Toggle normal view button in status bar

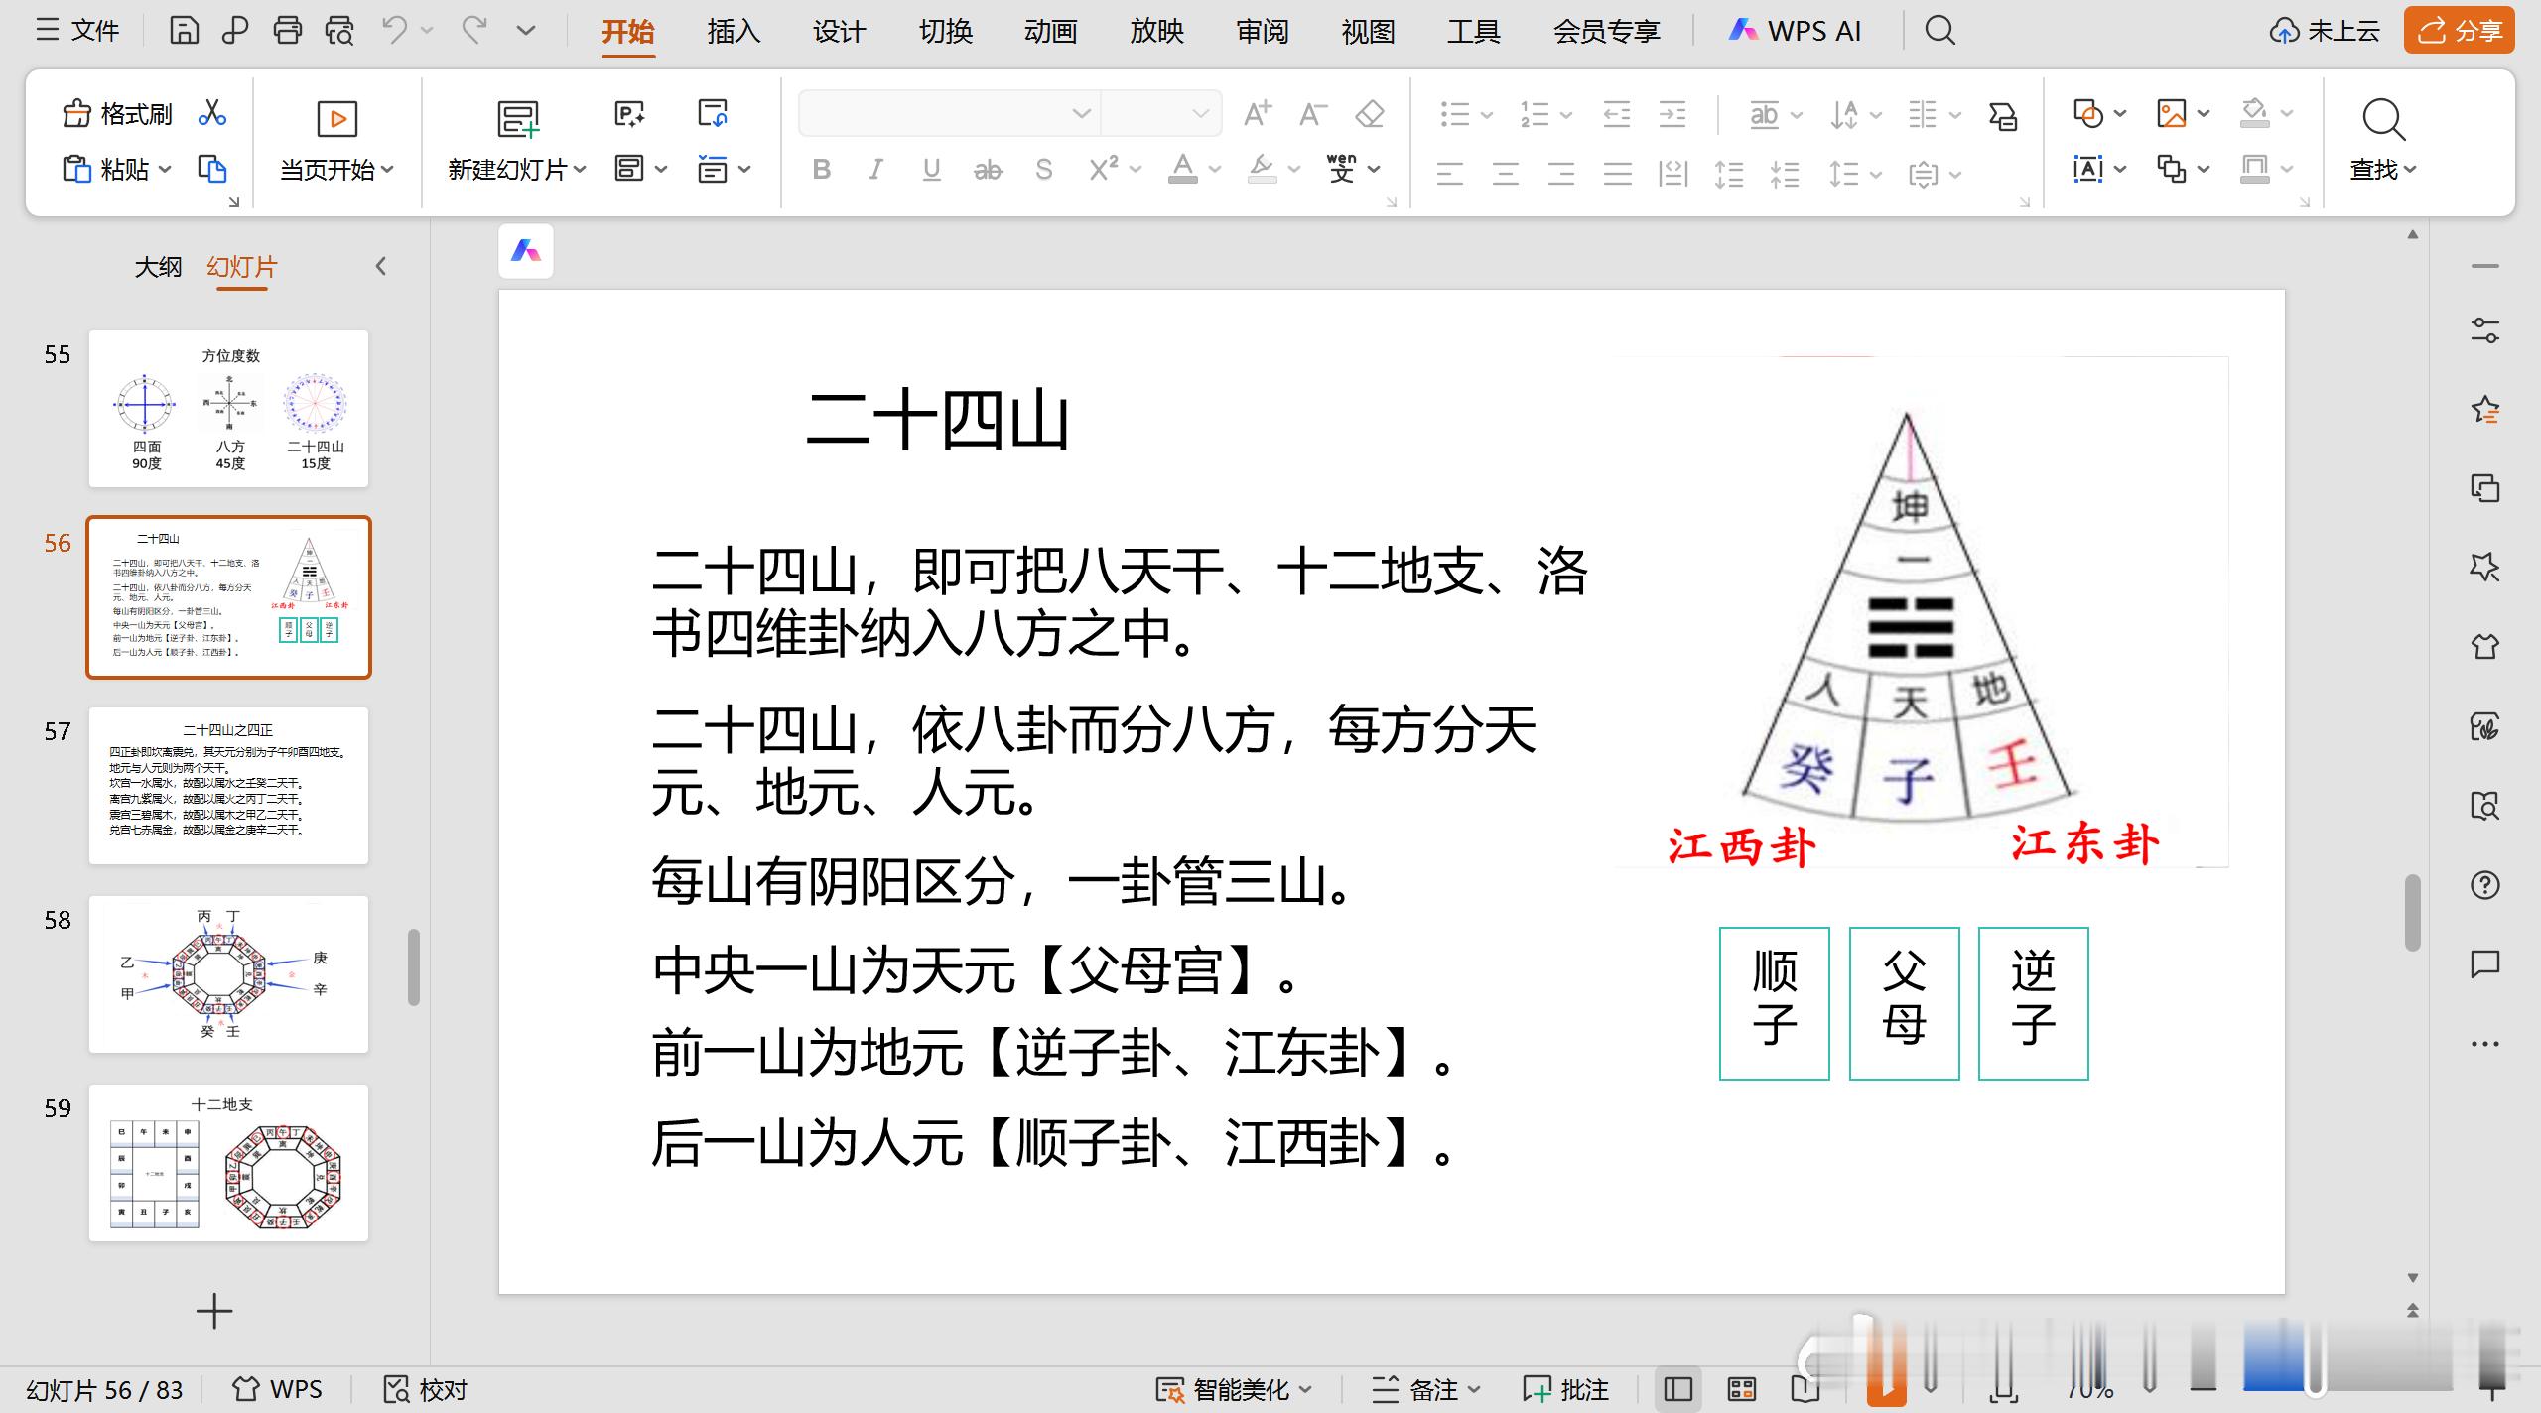[x=1678, y=1389]
